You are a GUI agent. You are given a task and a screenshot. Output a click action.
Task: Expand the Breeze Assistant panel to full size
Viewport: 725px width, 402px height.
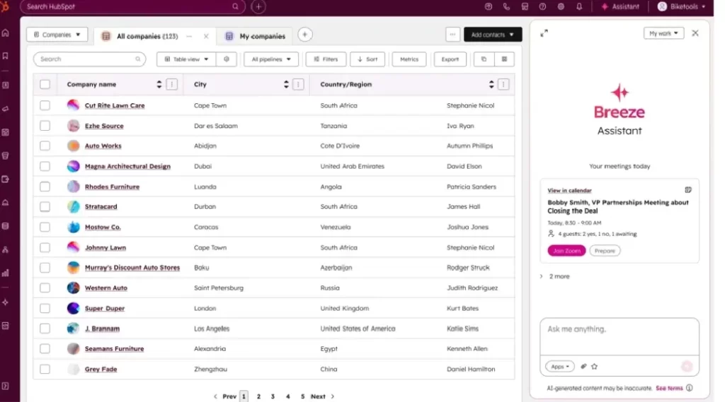pos(544,33)
